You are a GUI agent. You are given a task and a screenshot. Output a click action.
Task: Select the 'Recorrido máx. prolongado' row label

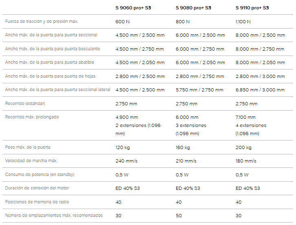(32, 117)
